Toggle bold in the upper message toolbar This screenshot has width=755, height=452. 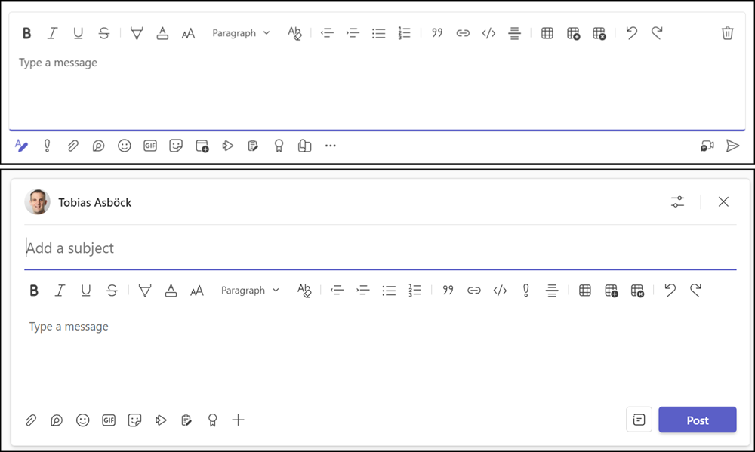click(26, 33)
